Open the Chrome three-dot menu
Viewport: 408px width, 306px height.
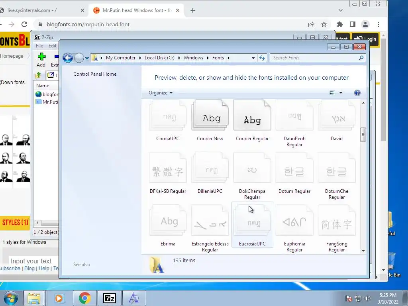point(379,24)
